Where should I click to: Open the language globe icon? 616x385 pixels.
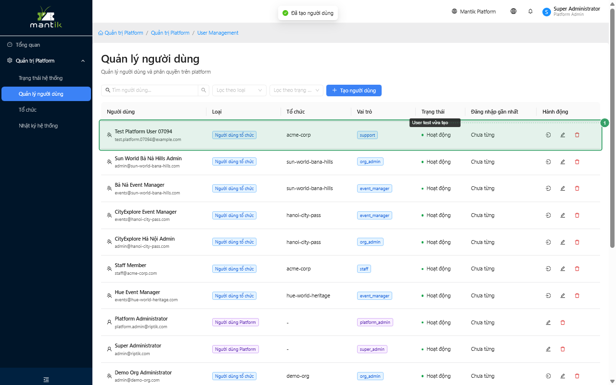pos(513,11)
